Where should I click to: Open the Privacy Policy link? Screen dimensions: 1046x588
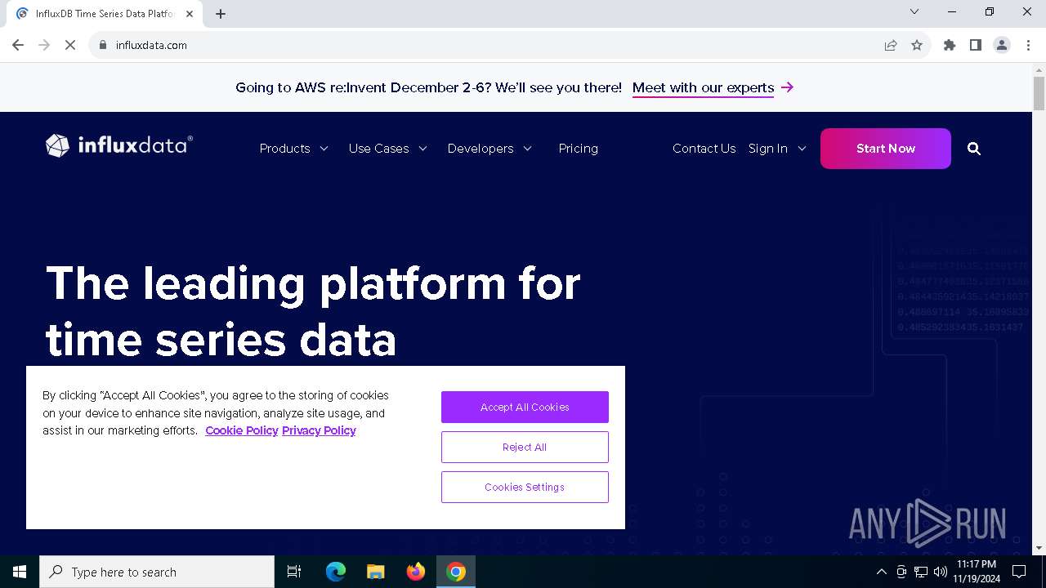(x=319, y=430)
